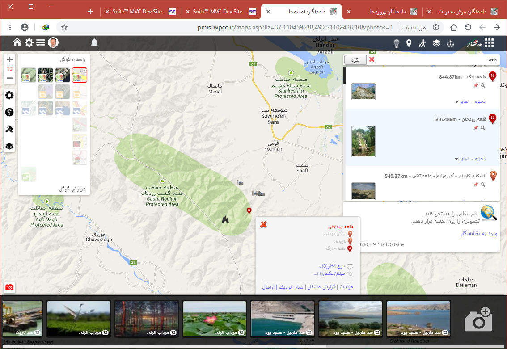Click the red camera icon on map

point(9,287)
